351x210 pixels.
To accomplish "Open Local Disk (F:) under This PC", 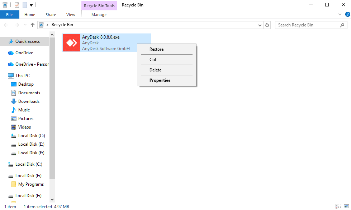I will click(31, 153).
